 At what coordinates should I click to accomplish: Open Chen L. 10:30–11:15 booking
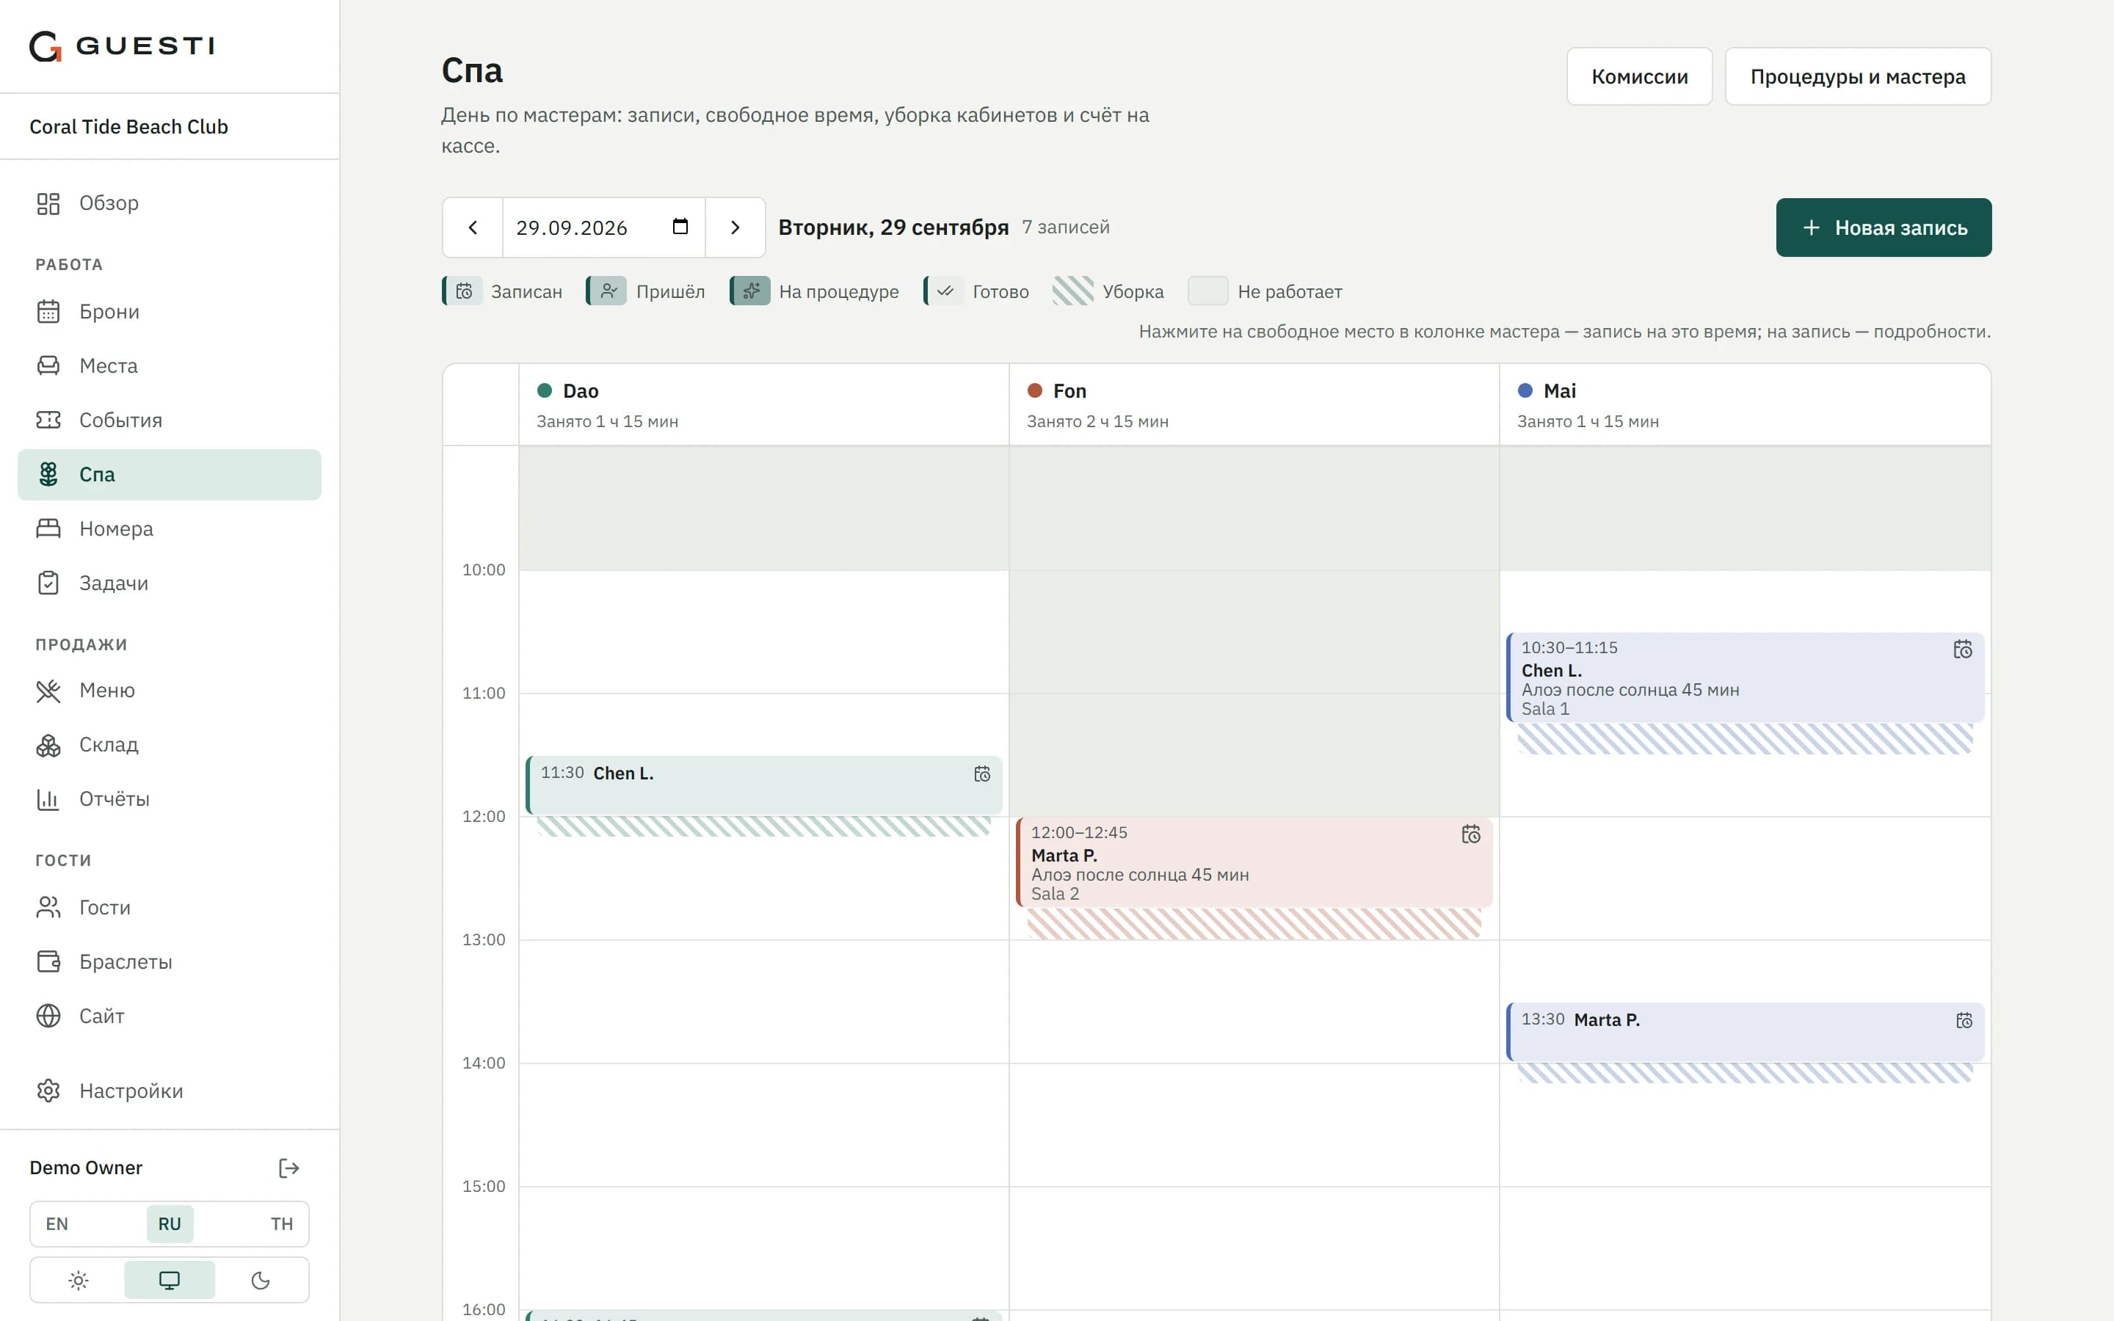(x=1745, y=677)
